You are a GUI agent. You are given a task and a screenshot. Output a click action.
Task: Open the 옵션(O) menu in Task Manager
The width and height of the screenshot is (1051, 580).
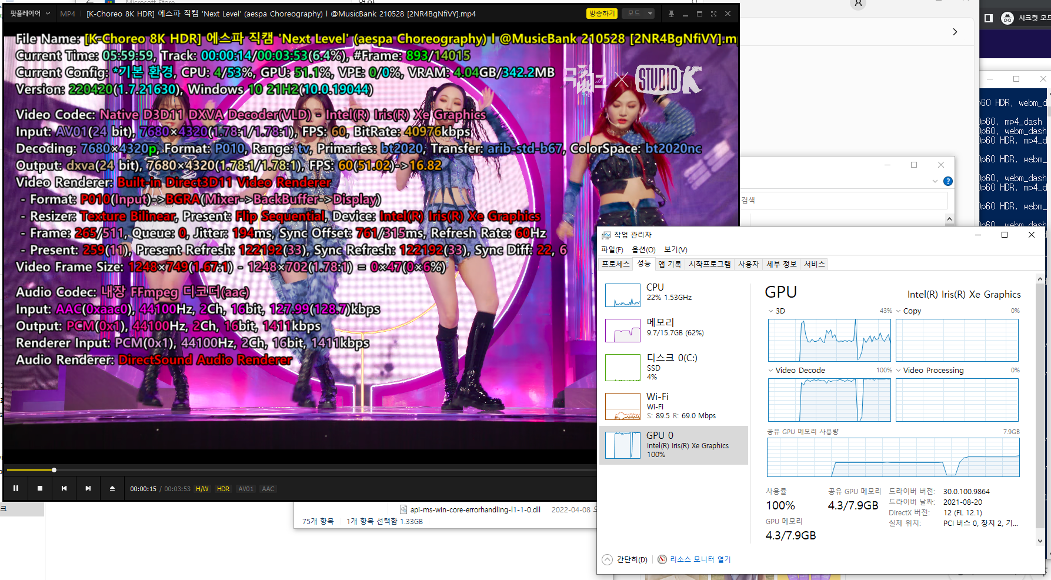tap(643, 249)
